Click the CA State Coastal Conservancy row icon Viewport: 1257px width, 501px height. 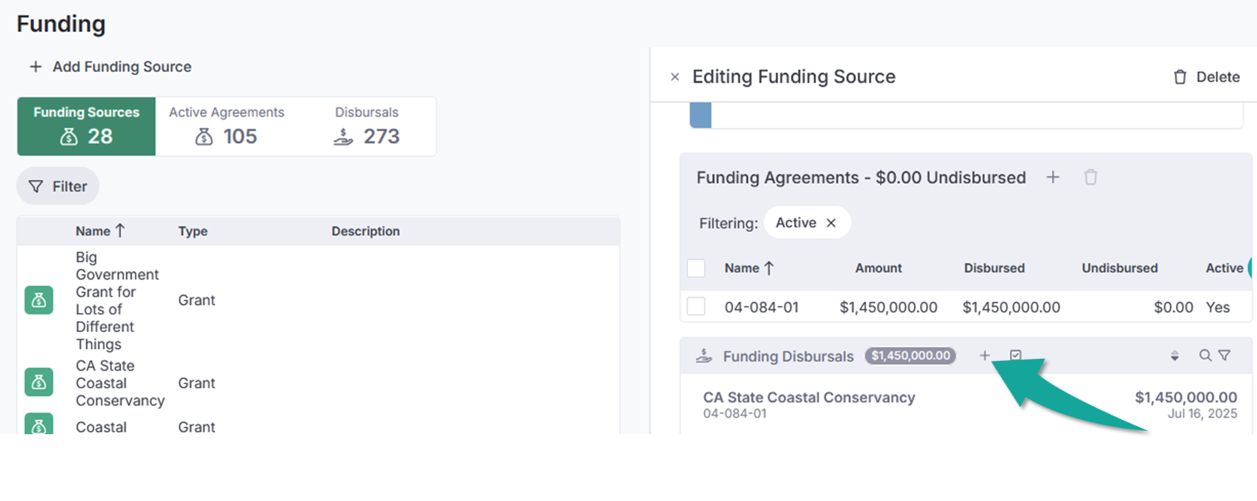[x=39, y=382]
